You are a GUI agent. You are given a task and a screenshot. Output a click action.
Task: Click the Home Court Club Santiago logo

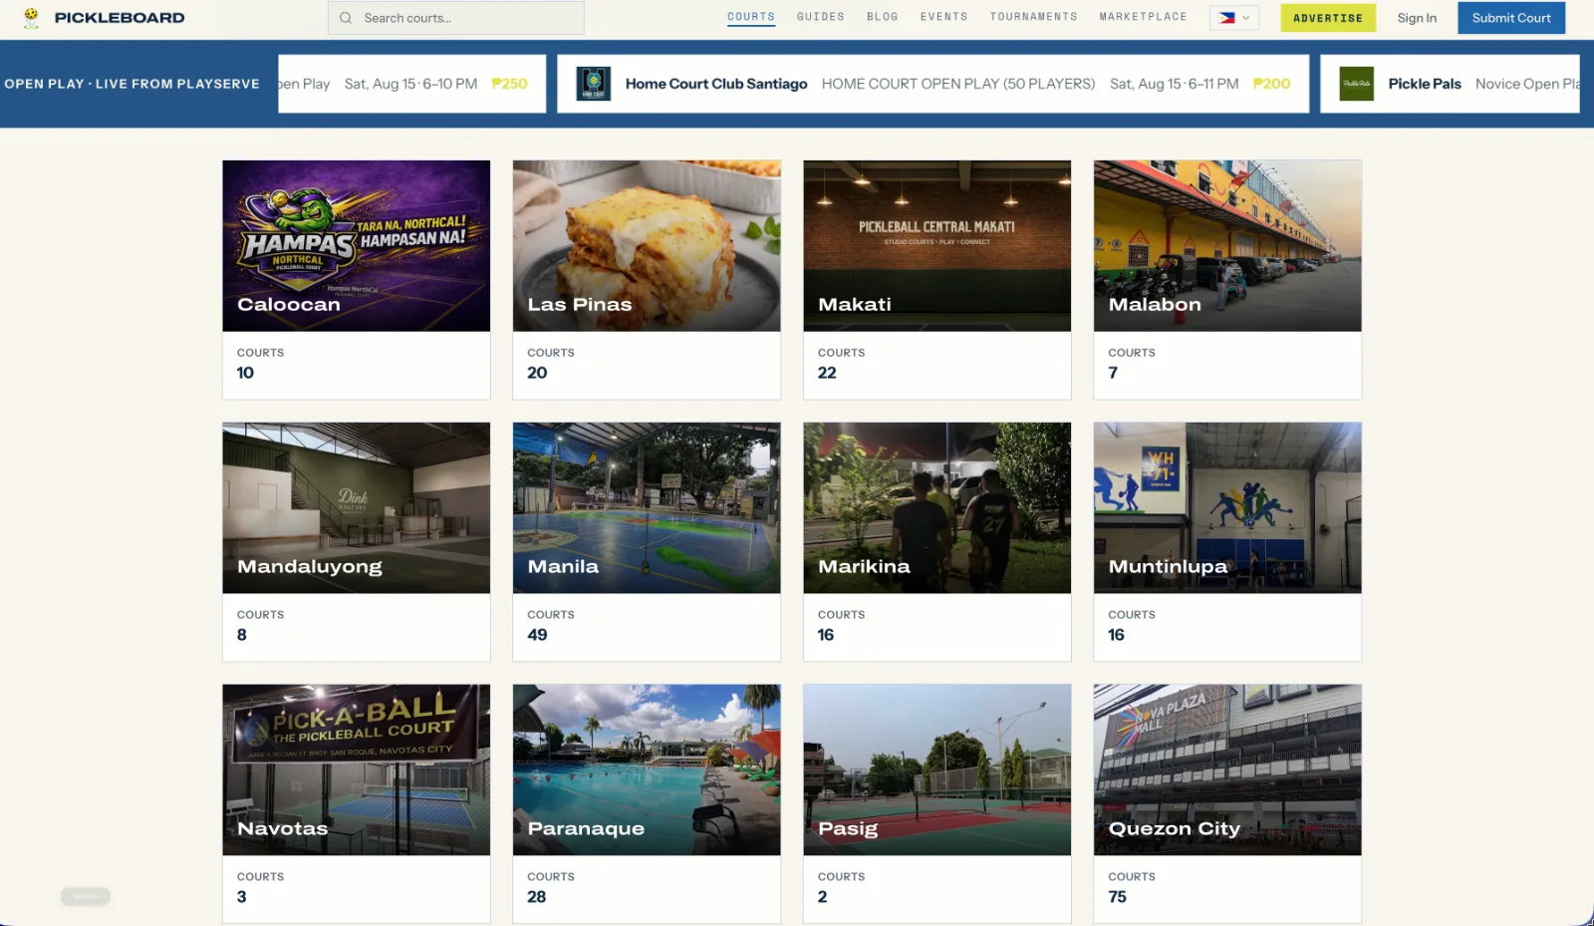click(x=594, y=84)
